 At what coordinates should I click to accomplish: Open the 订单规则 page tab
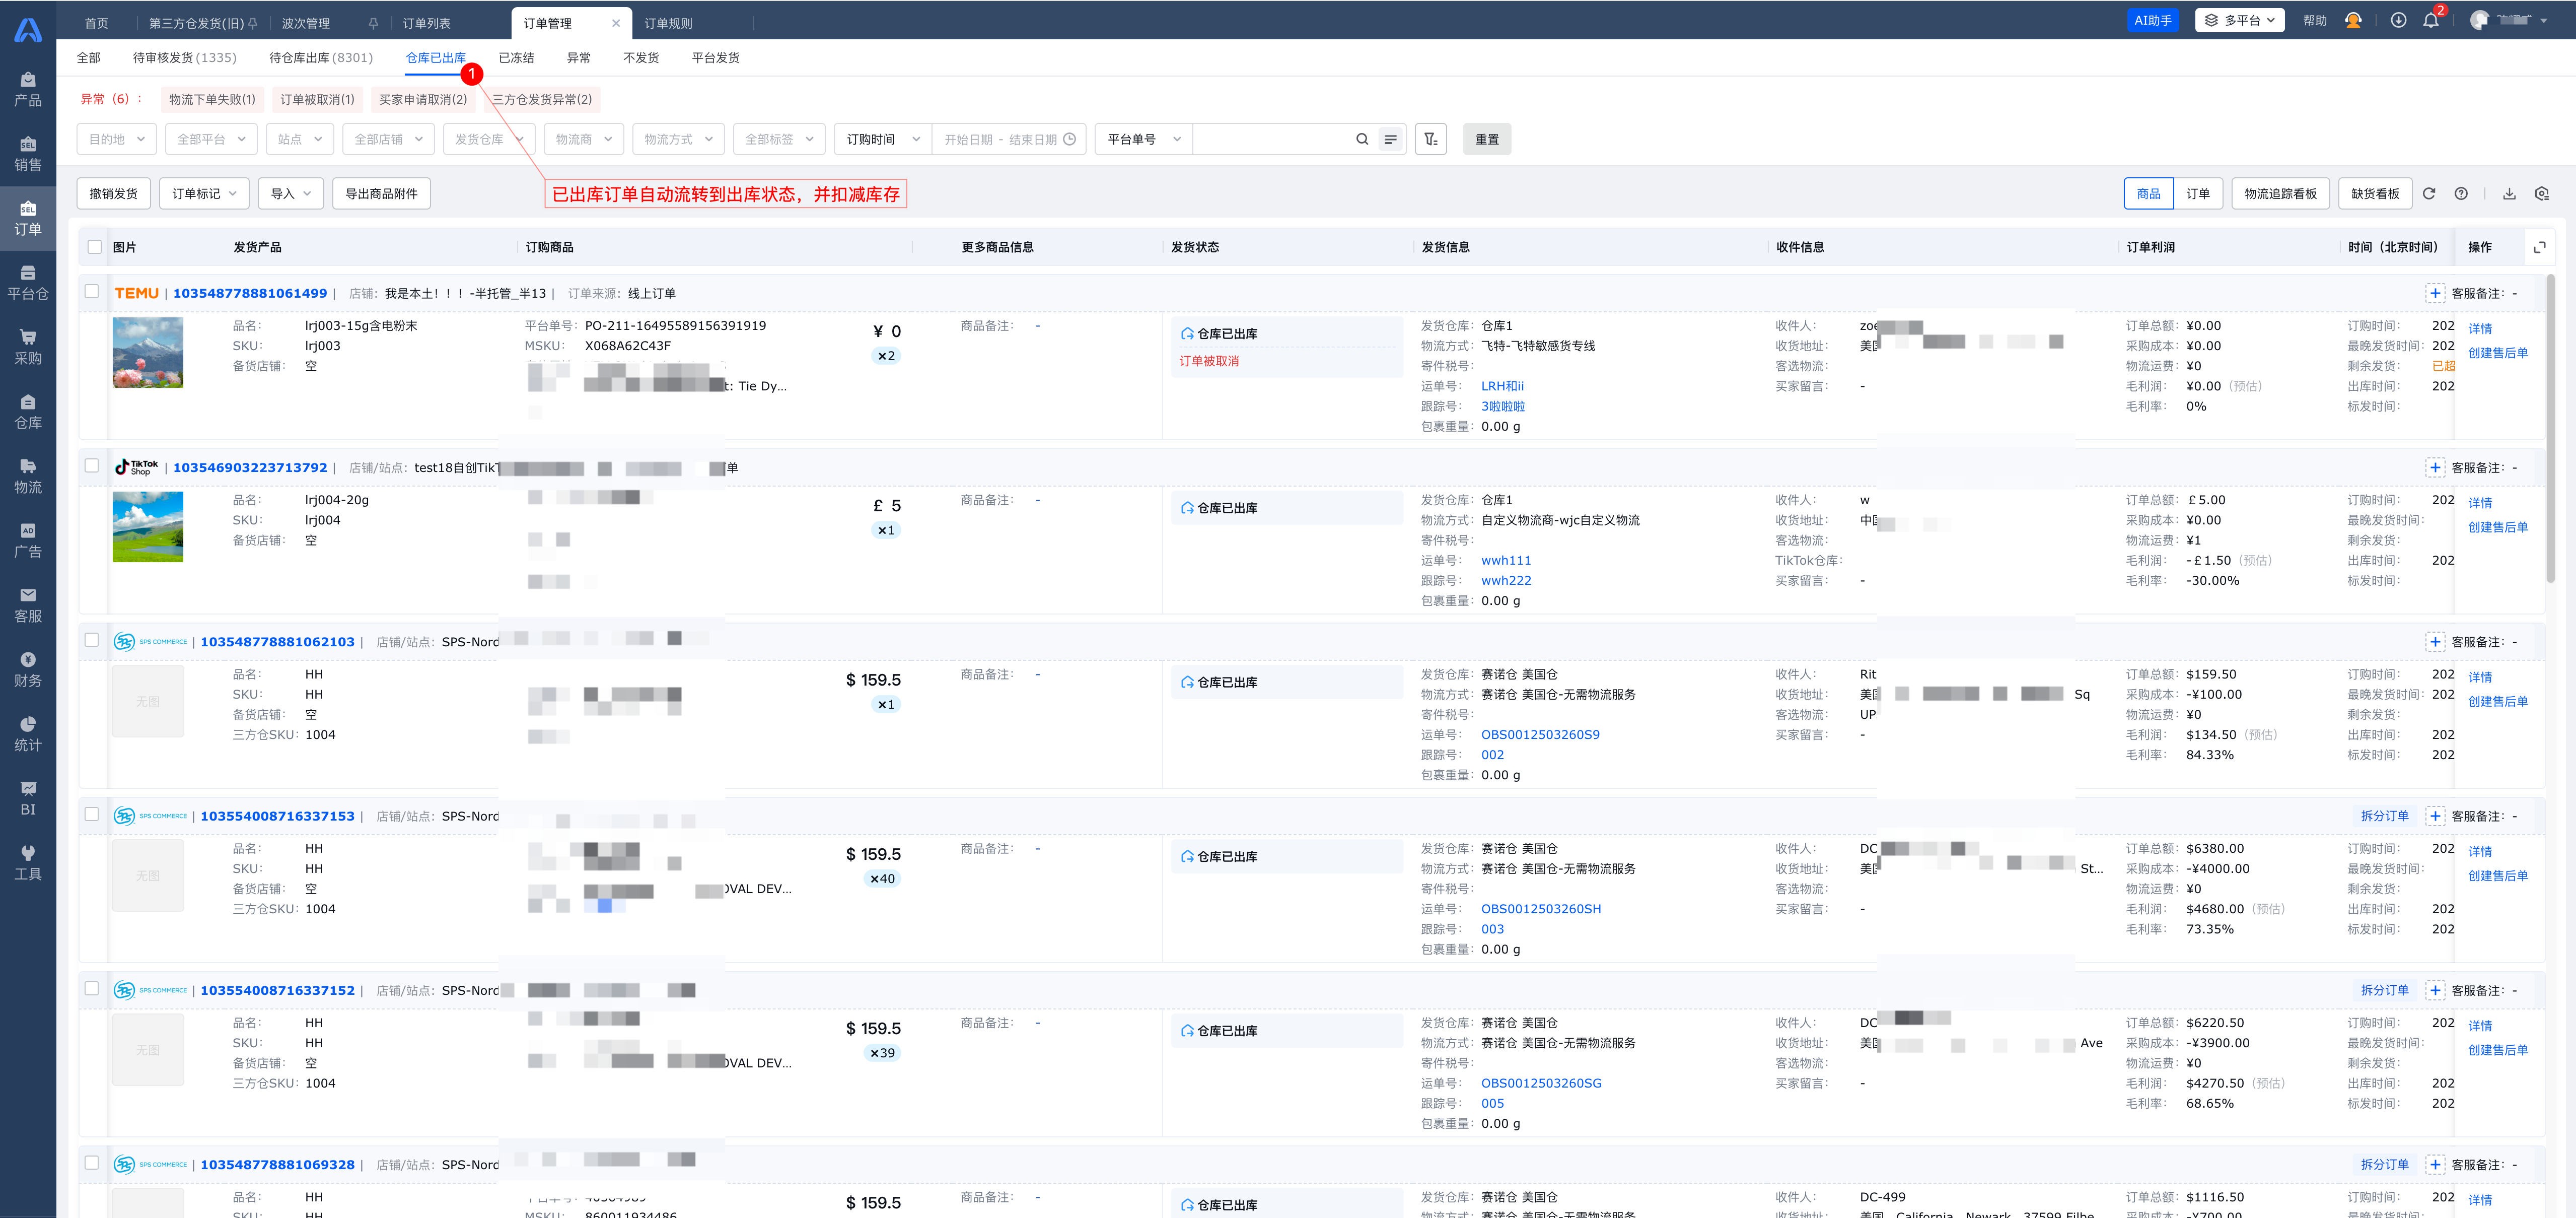coord(668,23)
